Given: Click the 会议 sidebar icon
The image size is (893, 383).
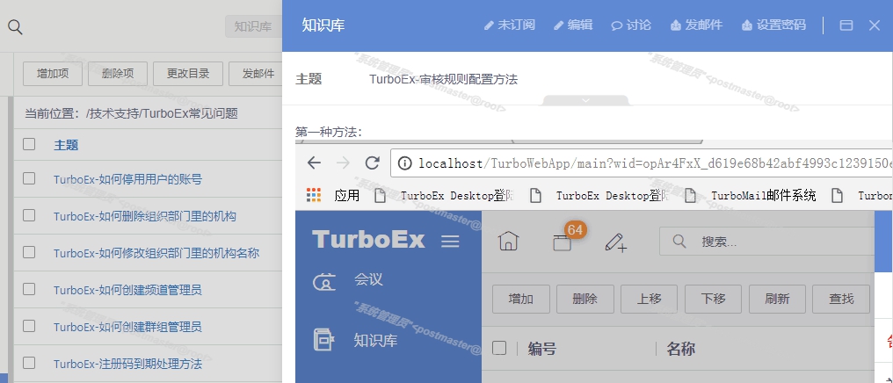Looking at the screenshot, I should coord(324,282).
